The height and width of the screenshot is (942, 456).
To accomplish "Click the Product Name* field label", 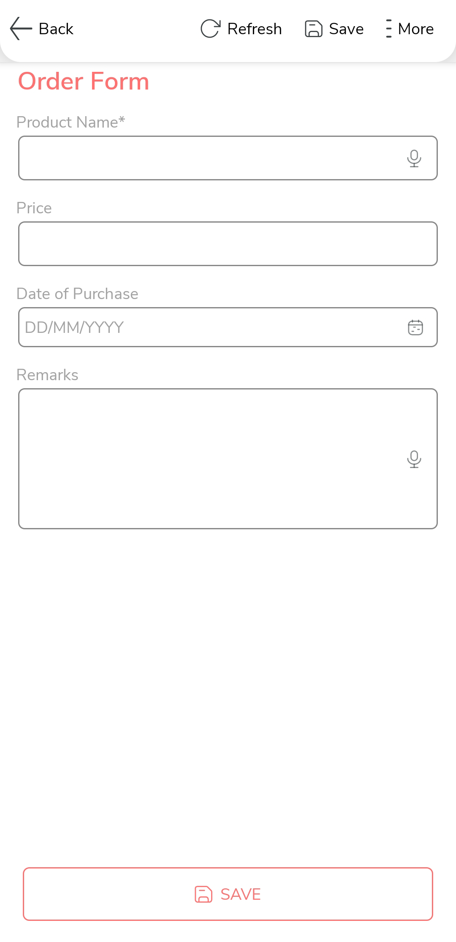I will 71,122.
